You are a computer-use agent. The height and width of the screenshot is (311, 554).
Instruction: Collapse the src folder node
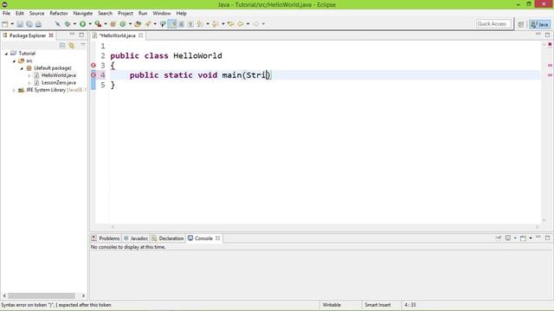[14, 61]
